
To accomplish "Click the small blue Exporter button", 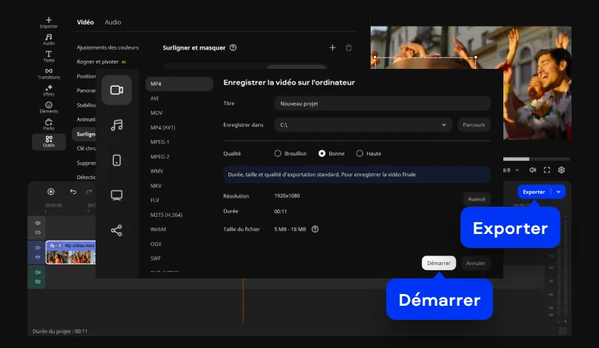I will (x=534, y=192).
